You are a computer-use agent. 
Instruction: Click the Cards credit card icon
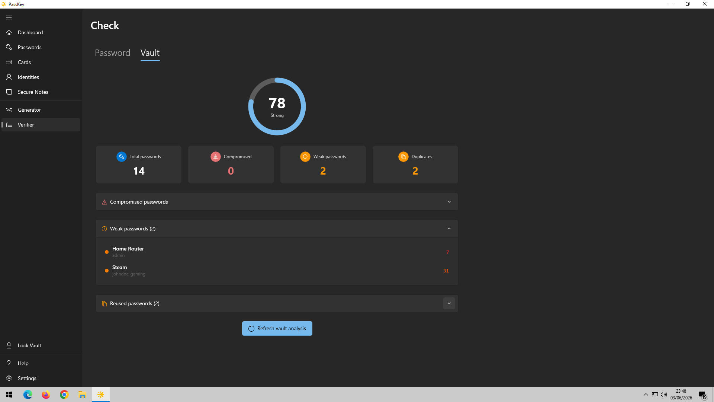[9, 62]
